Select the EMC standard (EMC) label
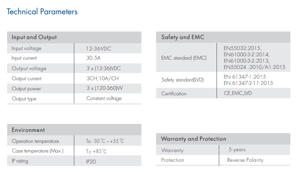The width and height of the screenshot is (308, 184). [184, 58]
